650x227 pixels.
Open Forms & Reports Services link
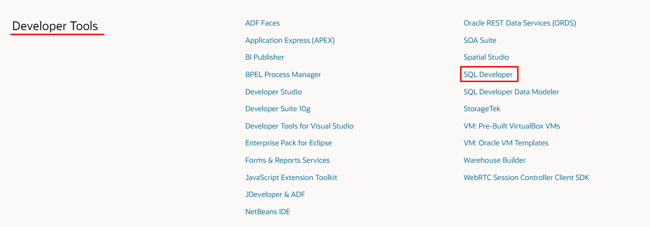click(288, 160)
